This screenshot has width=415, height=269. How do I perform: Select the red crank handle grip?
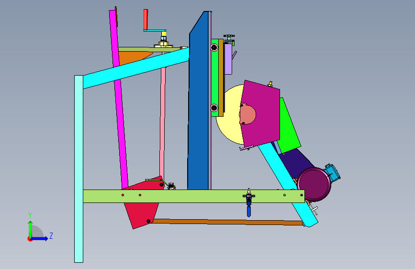point(146,20)
